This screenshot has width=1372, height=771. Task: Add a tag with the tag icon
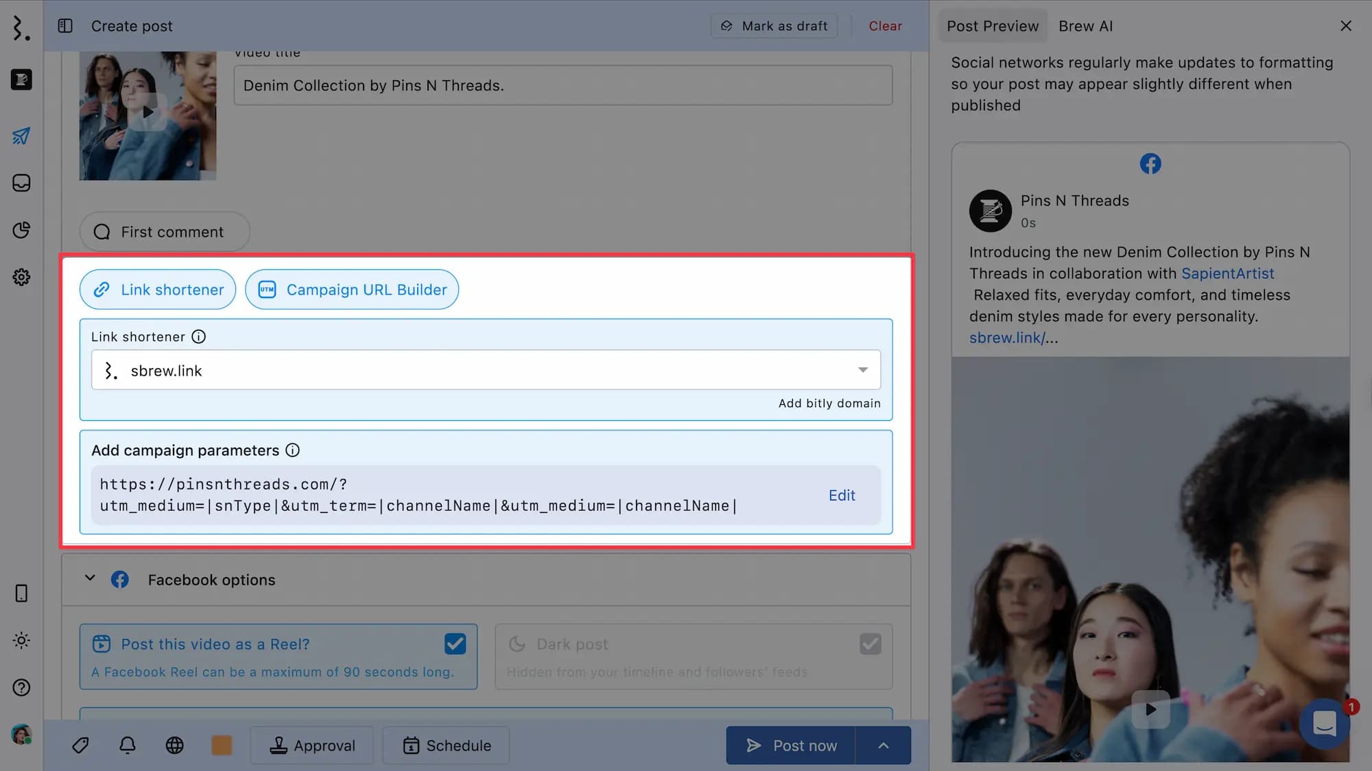(x=80, y=745)
